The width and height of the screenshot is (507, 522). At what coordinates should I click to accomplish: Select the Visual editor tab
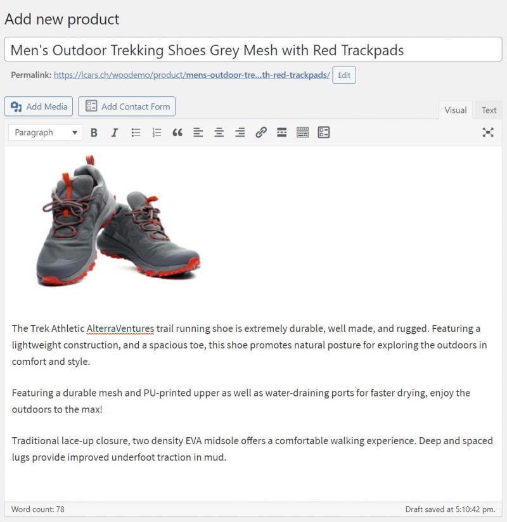(455, 110)
